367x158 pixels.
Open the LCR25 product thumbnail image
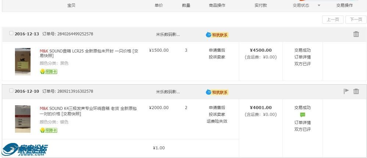(x=23, y=62)
